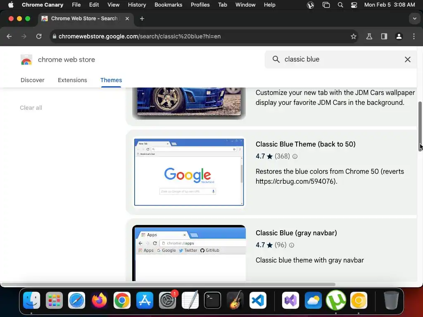The width and height of the screenshot is (423, 317).
Task: Launch Safari from the Dock
Action: [76, 300]
